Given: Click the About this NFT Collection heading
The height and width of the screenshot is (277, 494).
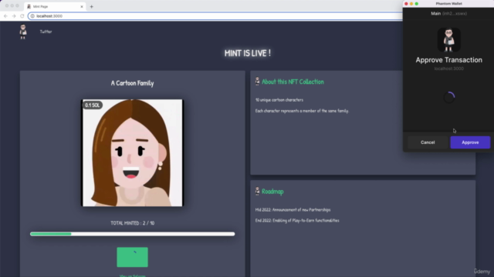Looking at the screenshot, I should click(x=293, y=82).
